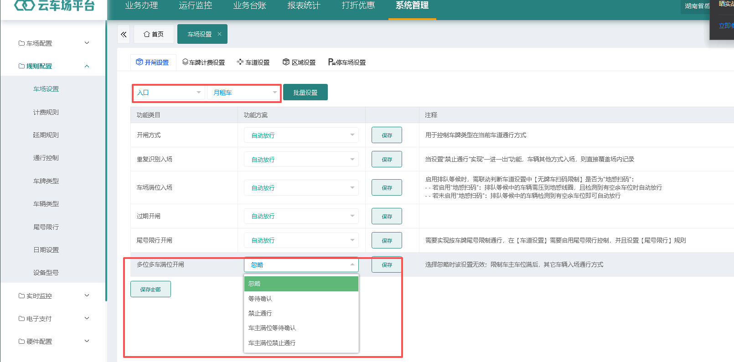
Task: Open the 月租车 vehicle type dropdown
Action: [243, 93]
